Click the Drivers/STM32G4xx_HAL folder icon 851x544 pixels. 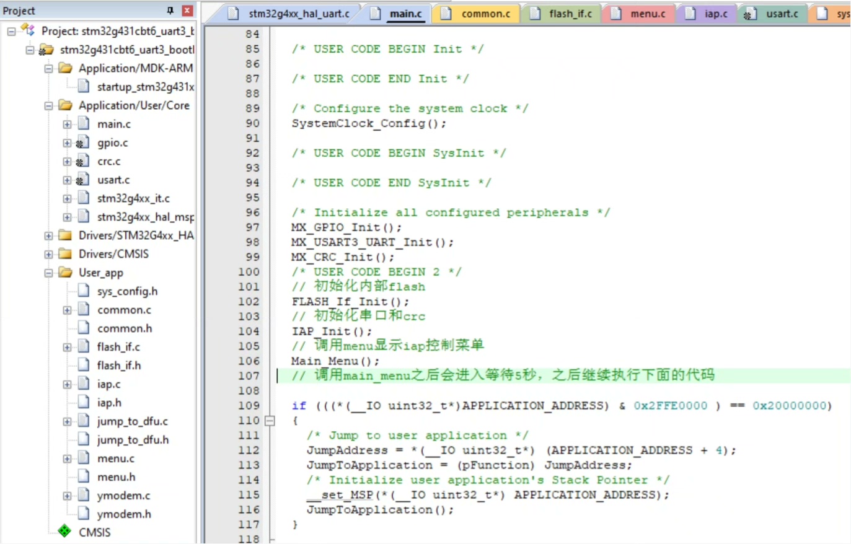coord(65,235)
